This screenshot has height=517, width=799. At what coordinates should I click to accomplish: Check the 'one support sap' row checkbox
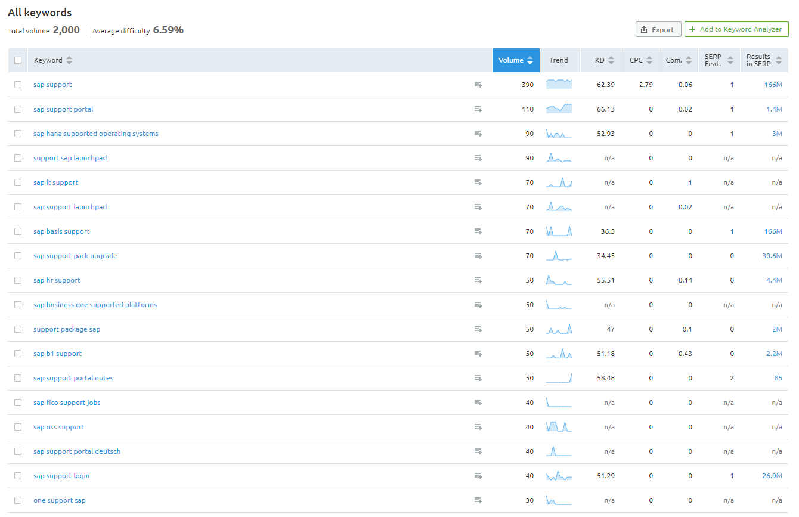point(18,500)
